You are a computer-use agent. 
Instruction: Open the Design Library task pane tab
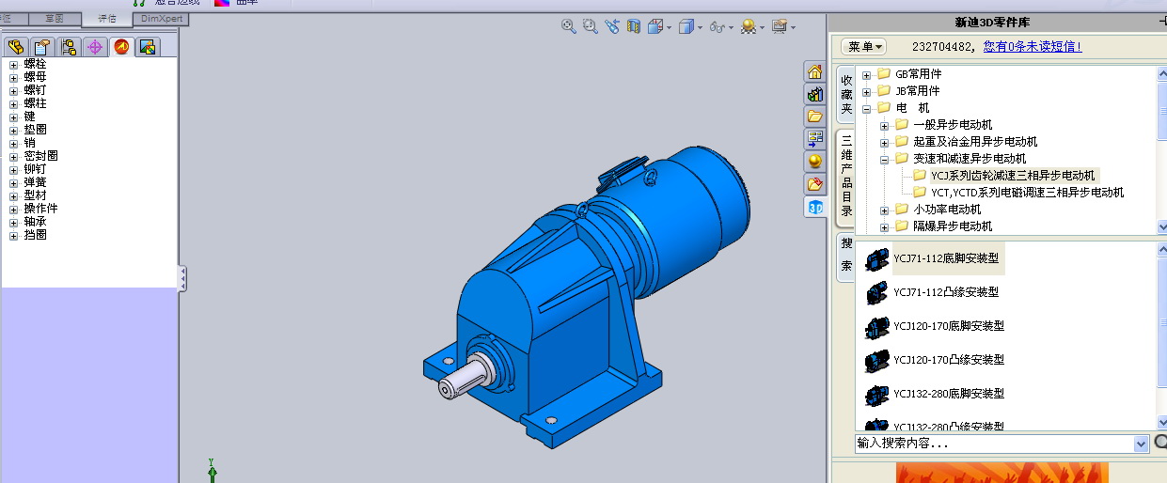[815, 94]
